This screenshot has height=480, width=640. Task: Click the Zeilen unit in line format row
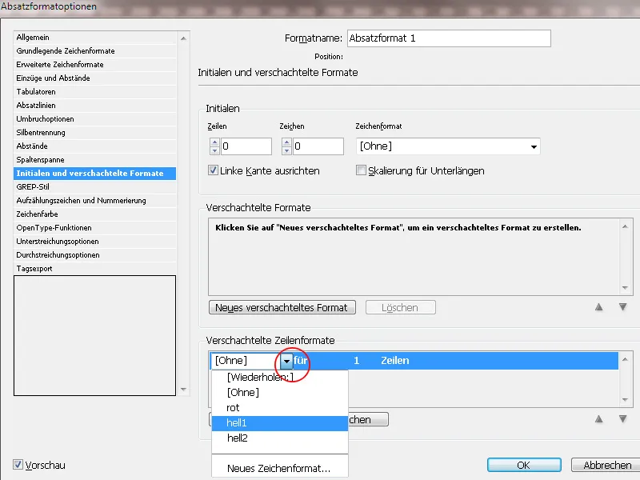tap(394, 361)
